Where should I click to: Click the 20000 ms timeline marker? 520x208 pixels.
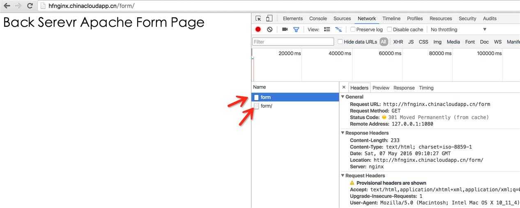coord(290,53)
